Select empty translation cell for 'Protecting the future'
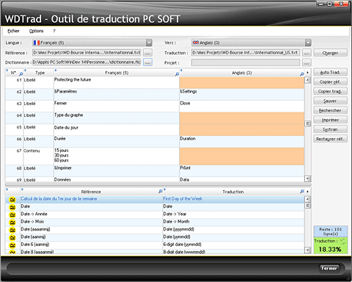 coord(242,83)
